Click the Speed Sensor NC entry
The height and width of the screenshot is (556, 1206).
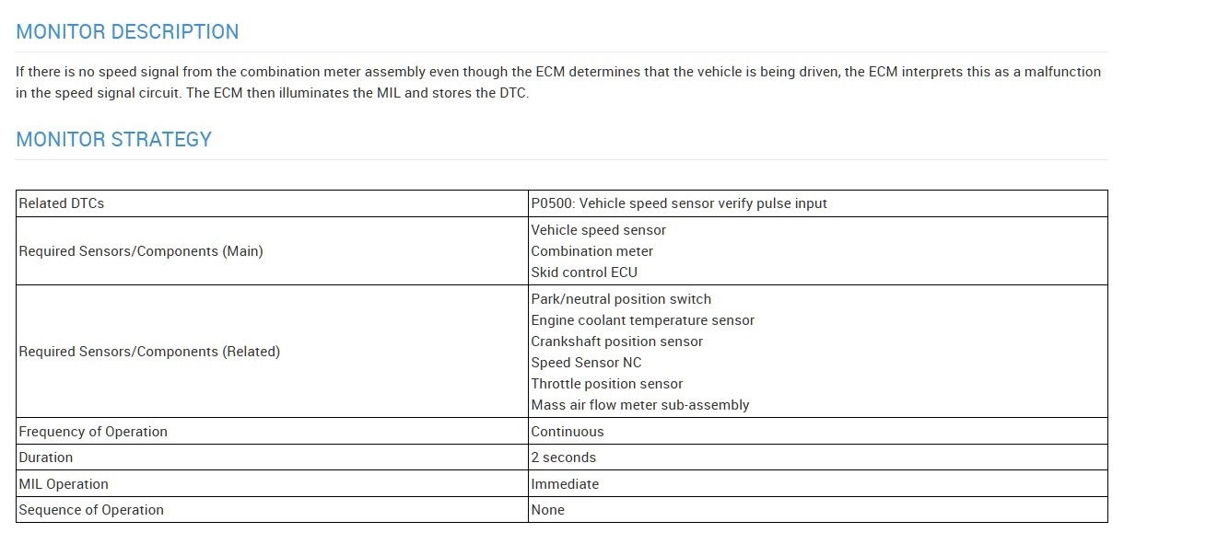(586, 363)
